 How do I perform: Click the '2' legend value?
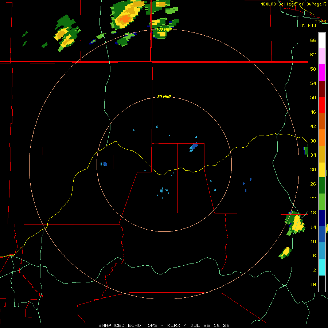[x=315, y=270]
